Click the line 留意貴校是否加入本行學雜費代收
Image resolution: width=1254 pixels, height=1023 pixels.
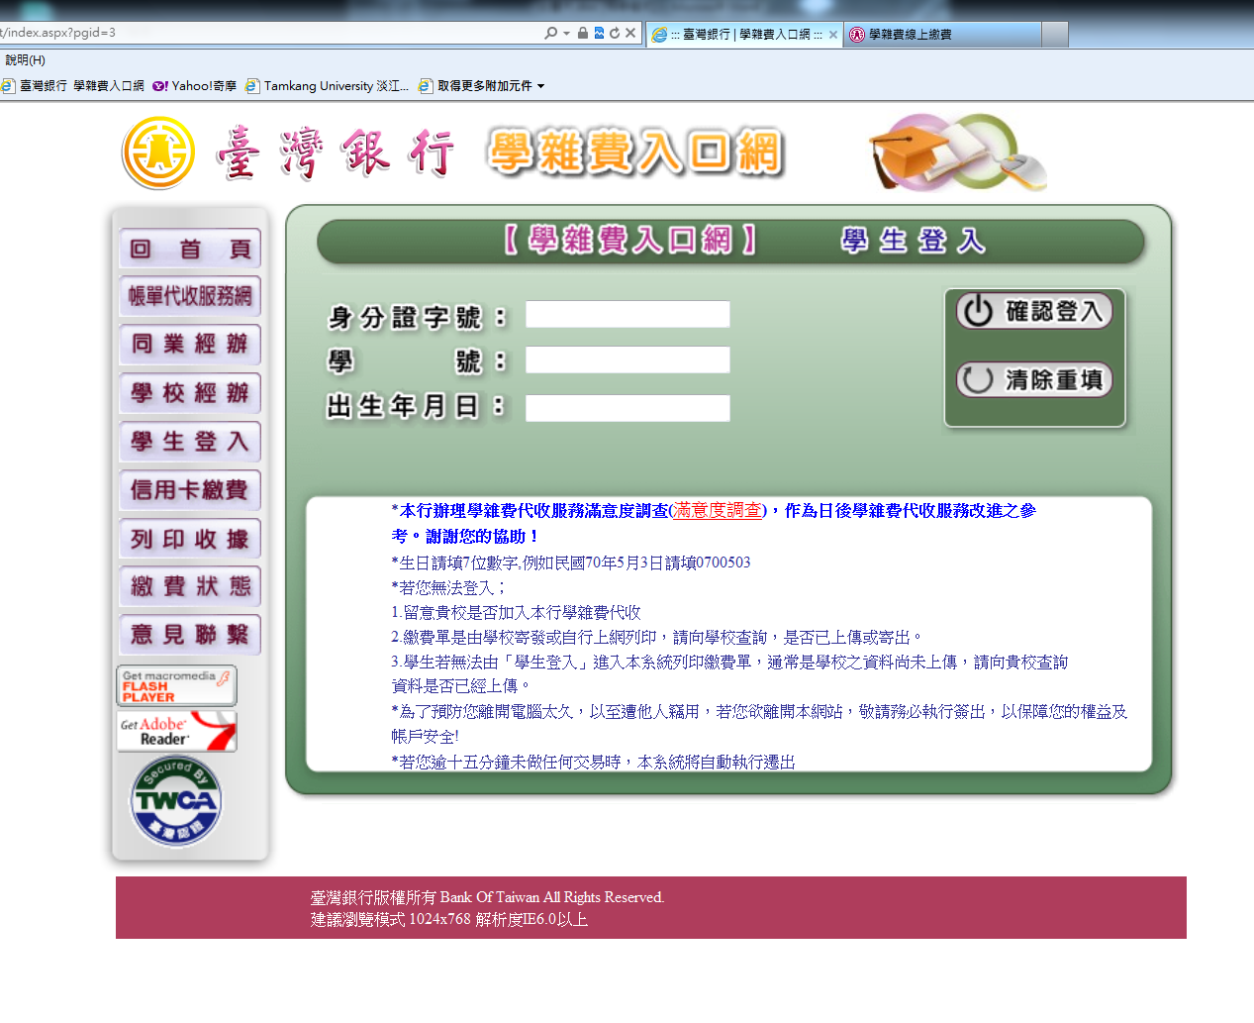[516, 613]
